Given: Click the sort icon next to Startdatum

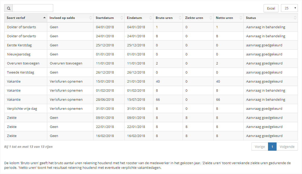Looking at the screenshot, I should (x=122, y=18).
